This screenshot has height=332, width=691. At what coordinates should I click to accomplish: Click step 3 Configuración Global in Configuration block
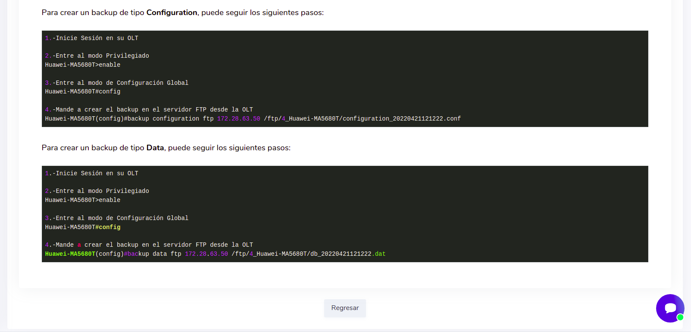point(117,83)
